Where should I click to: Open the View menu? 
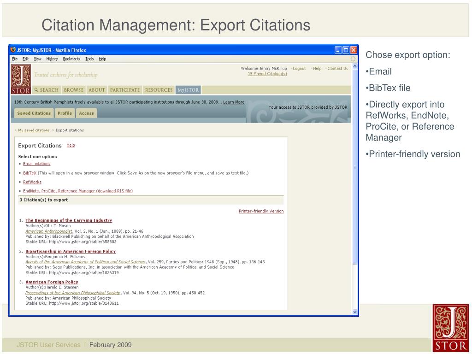click(38, 59)
